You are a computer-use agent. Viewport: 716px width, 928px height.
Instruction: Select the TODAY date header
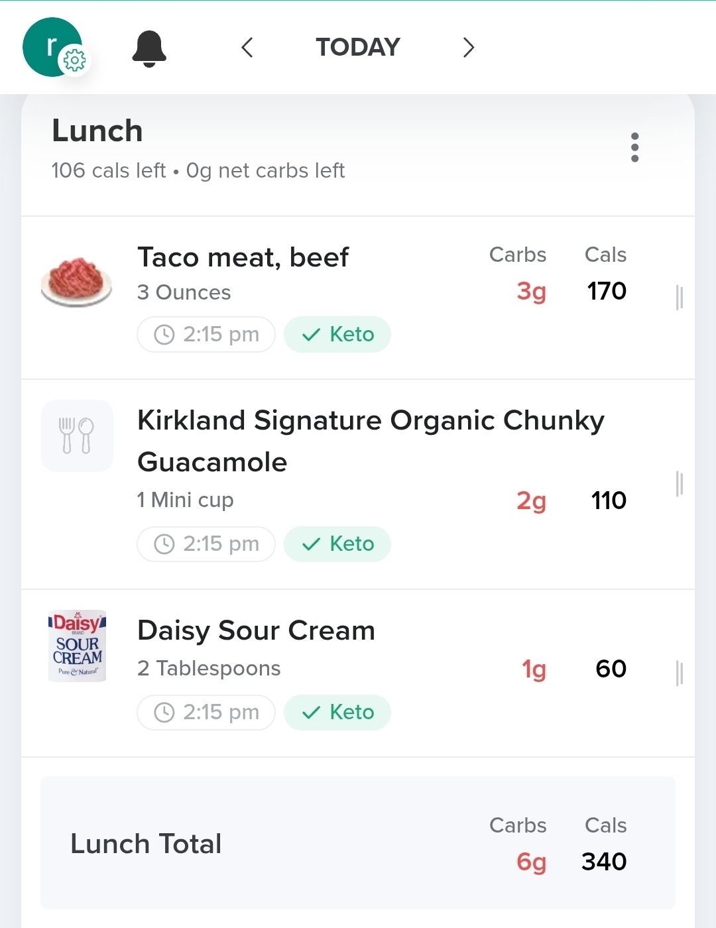click(x=358, y=47)
